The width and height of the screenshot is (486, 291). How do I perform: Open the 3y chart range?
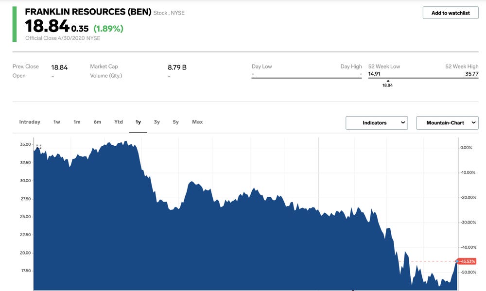coord(157,122)
